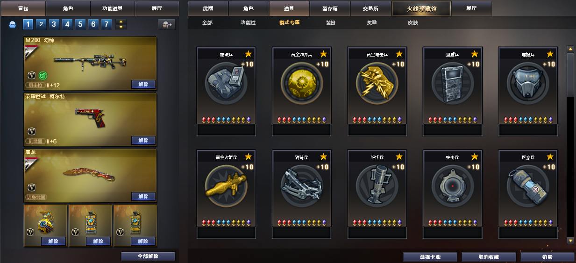Image resolution: width=576 pixels, height=263 pixels.
Task: Click the blue backpack bag icon
Action: 13,24
